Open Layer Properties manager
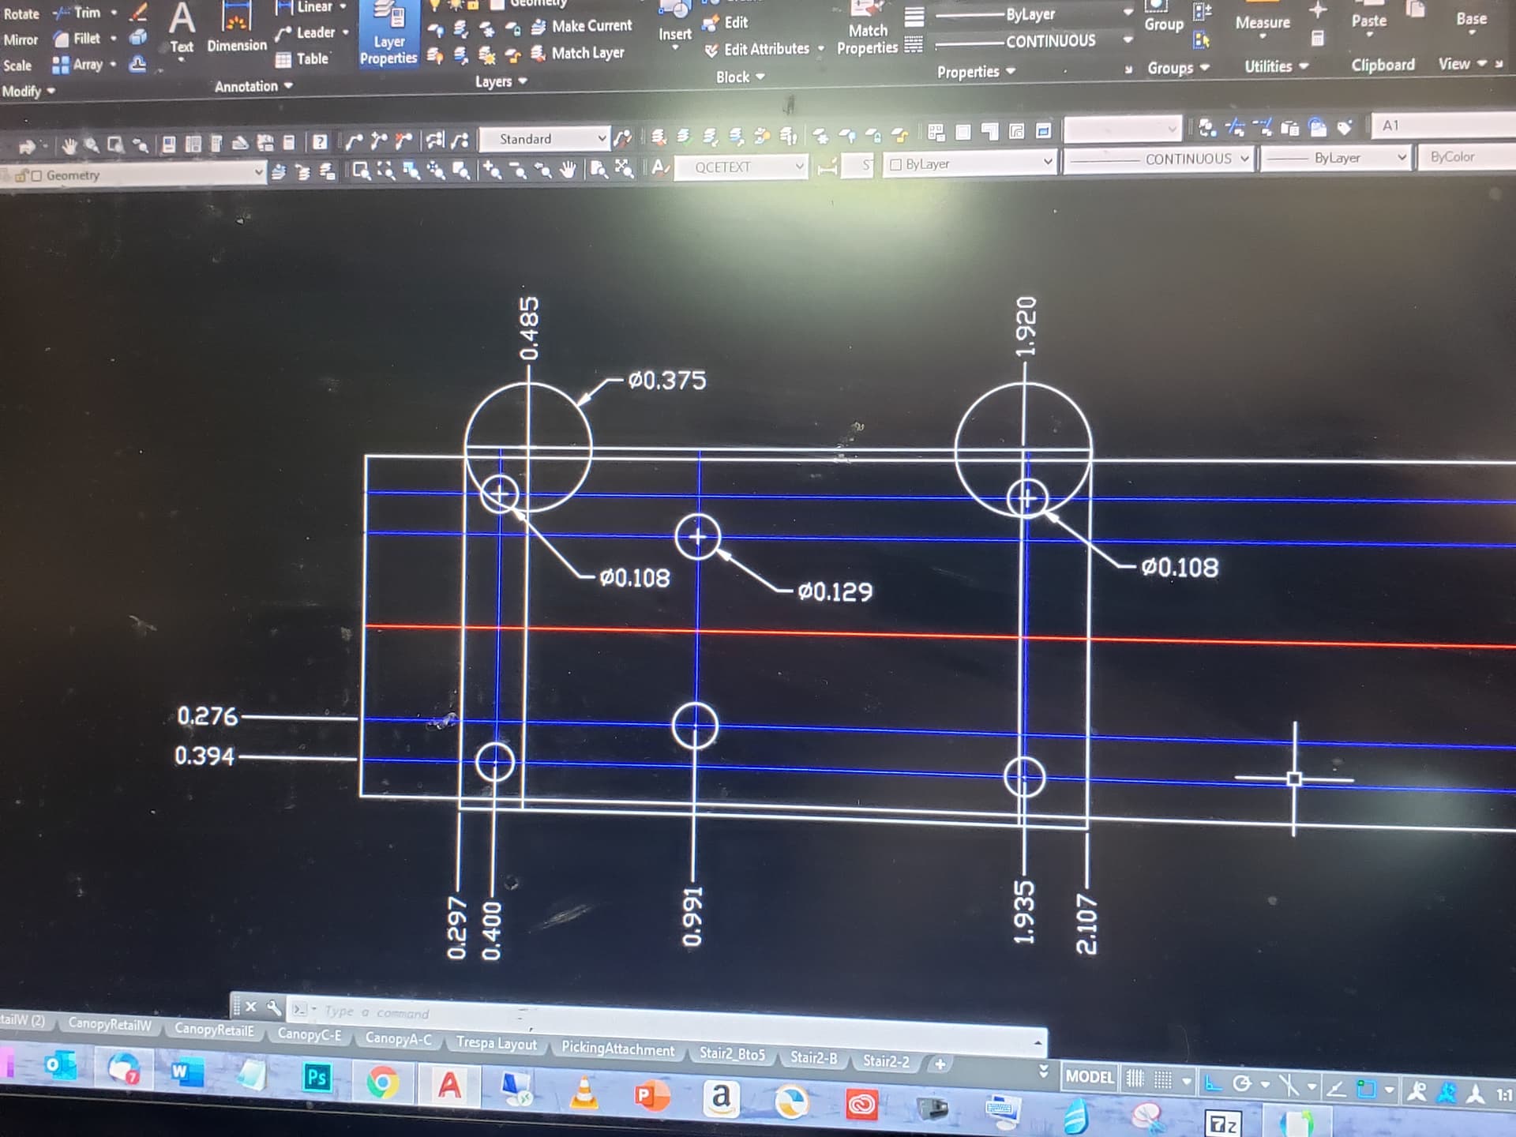1516x1137 pixels. coord(388,35)
